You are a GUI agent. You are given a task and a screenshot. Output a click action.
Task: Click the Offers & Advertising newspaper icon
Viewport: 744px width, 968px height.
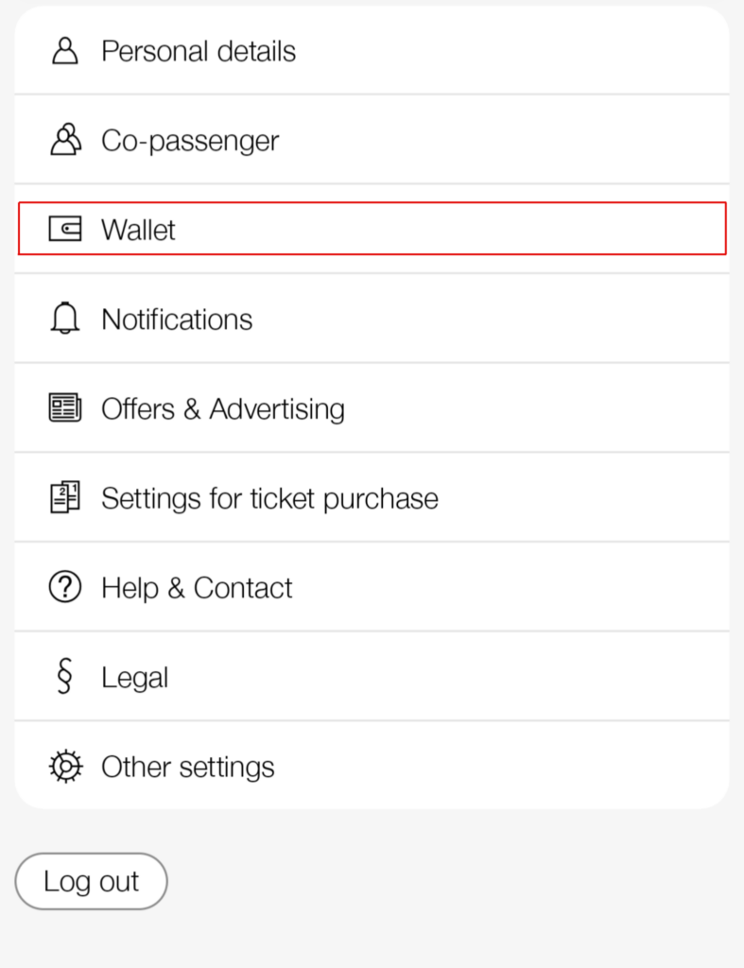click(65, 408)
